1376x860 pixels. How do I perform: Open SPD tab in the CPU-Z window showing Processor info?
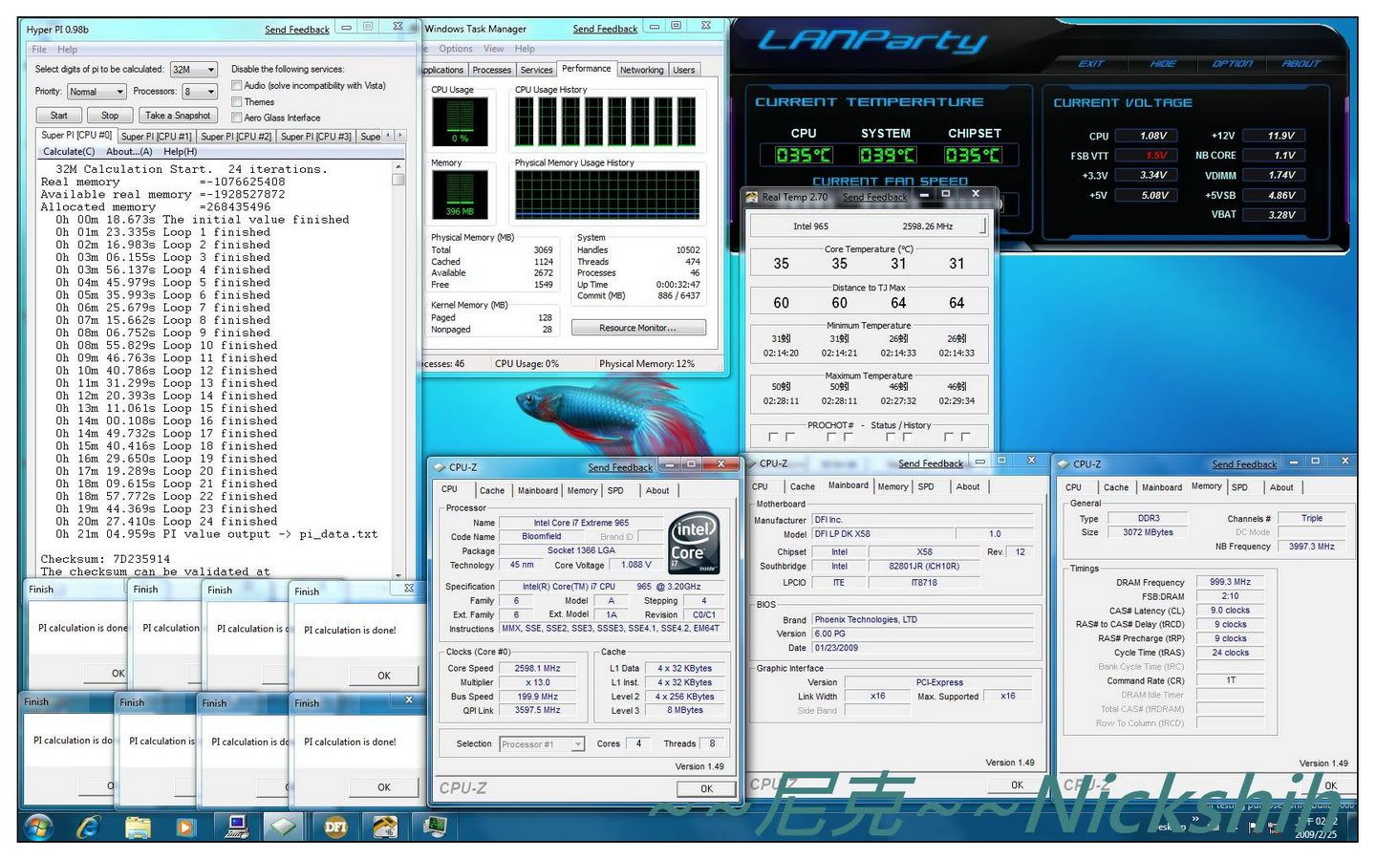[x=615, y=490]
